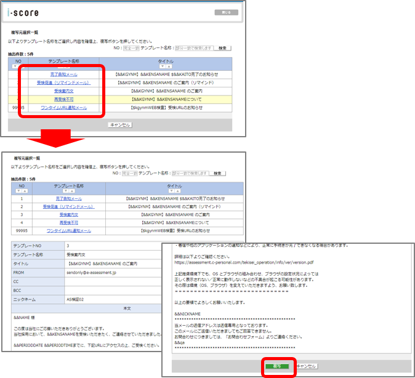
Task: Open 再受検不可 link in the highlighted yellow row
Action: click(x=64, y=99)
